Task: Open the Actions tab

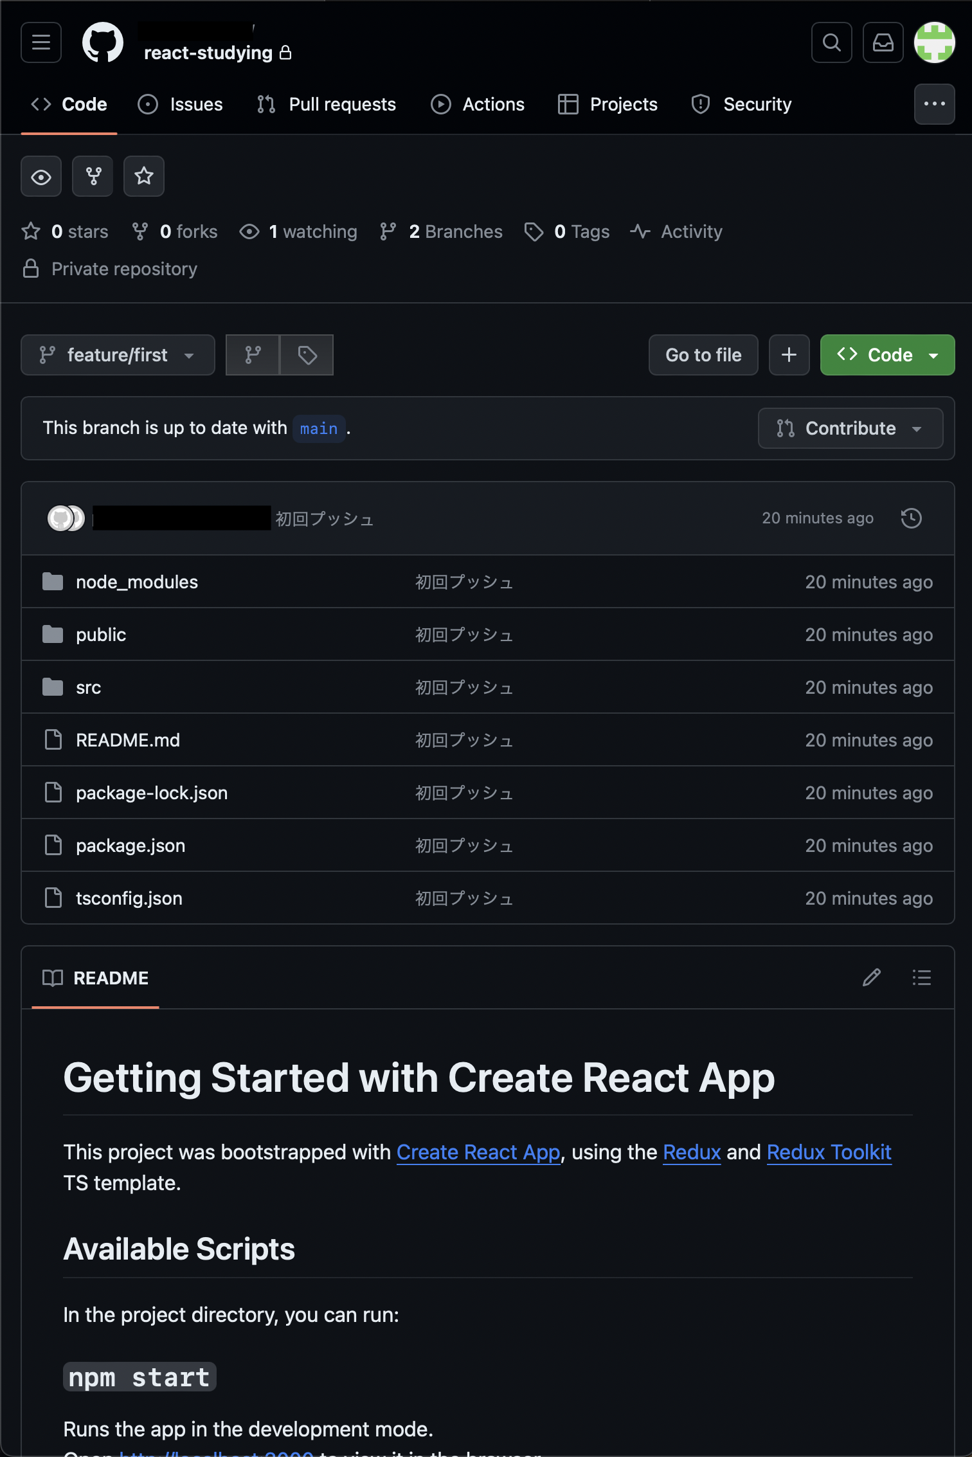Action: 478,104
